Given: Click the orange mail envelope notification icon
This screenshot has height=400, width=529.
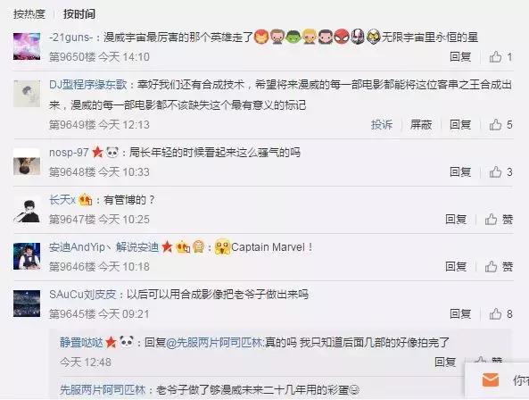Looking at the screenshot, I should (491, 380).
